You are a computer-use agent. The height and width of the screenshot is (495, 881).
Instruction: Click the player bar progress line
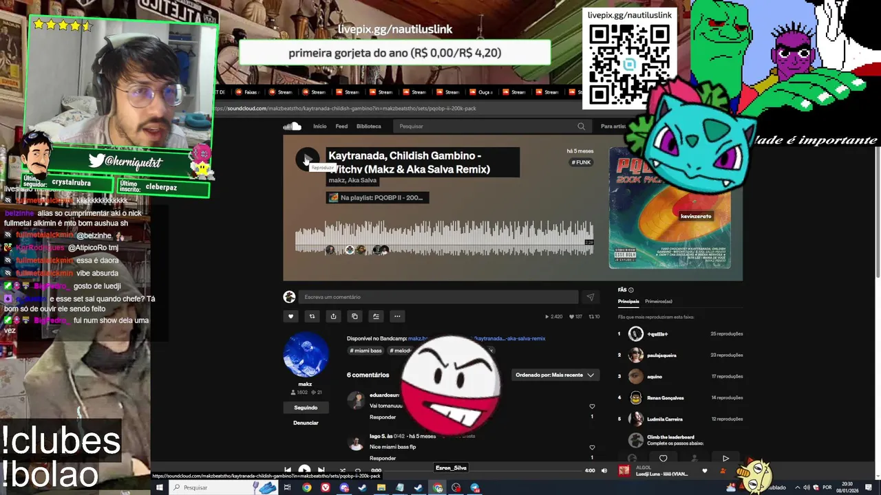tap(482, 470)
